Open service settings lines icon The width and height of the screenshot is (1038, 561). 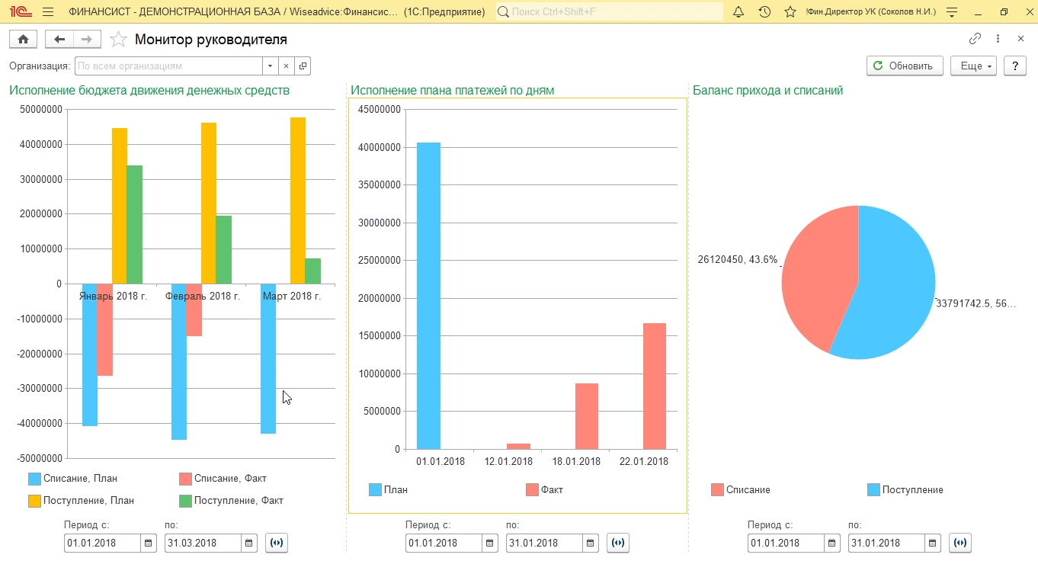[951, 12]
